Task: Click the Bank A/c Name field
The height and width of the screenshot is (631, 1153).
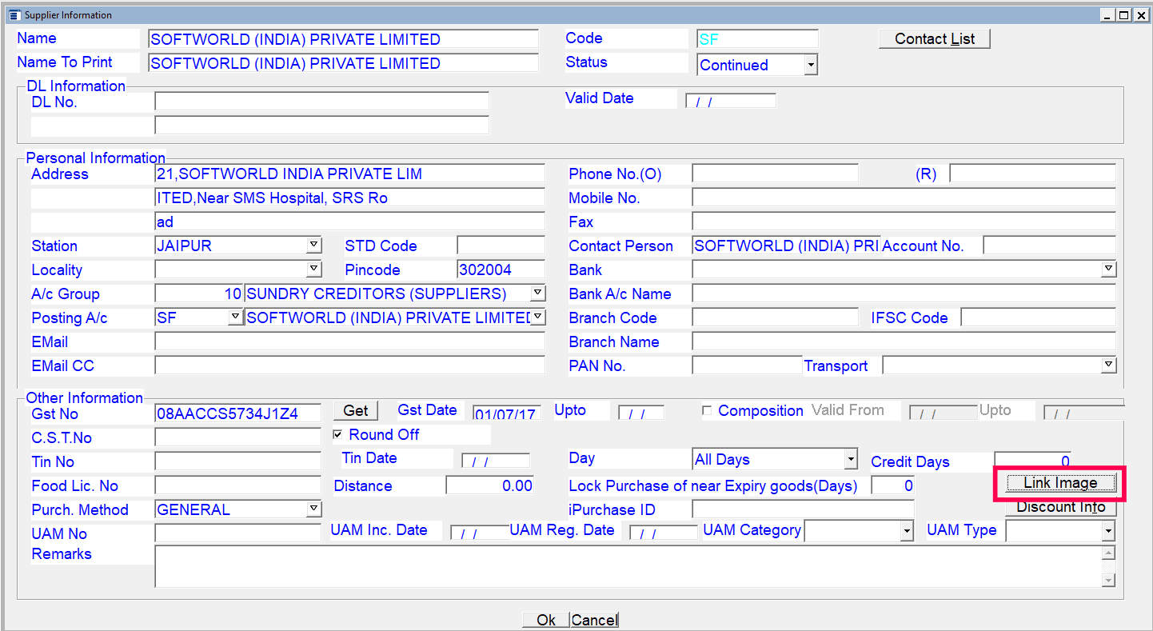Action: tap(904, 294)
